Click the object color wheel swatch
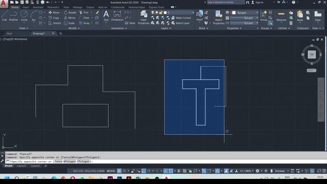327x184 pixels. tap(227, 13)
